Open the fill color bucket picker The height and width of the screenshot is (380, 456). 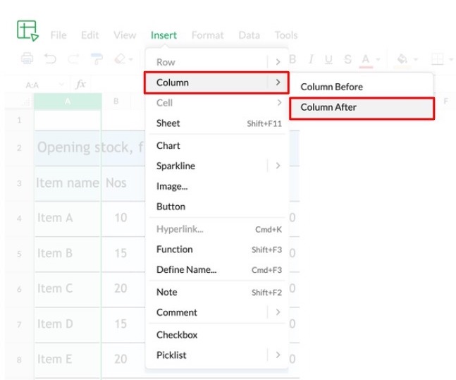pyautogui.click(x=402, y=60)
